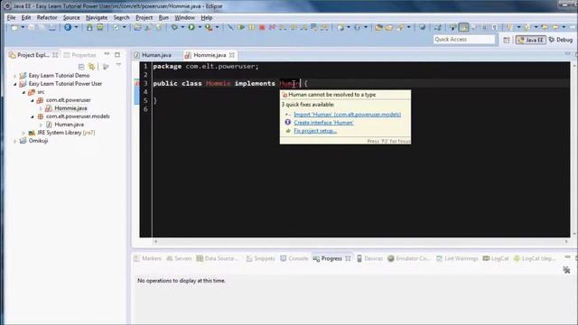Click Import 'Human' quick fix link
Viewport: 578px width, 325px height.
click(x=347, y=115)
